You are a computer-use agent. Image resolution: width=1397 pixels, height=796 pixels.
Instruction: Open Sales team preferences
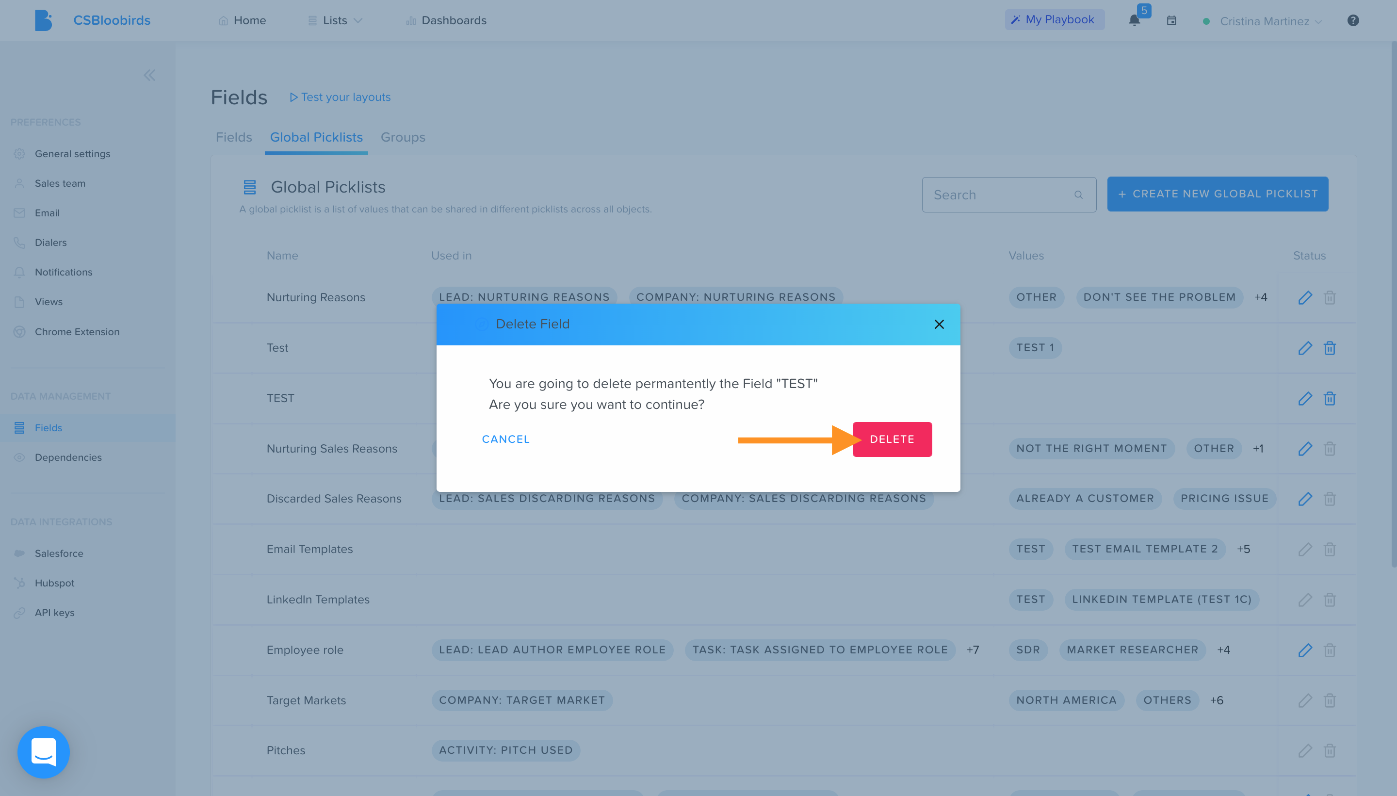60,183
